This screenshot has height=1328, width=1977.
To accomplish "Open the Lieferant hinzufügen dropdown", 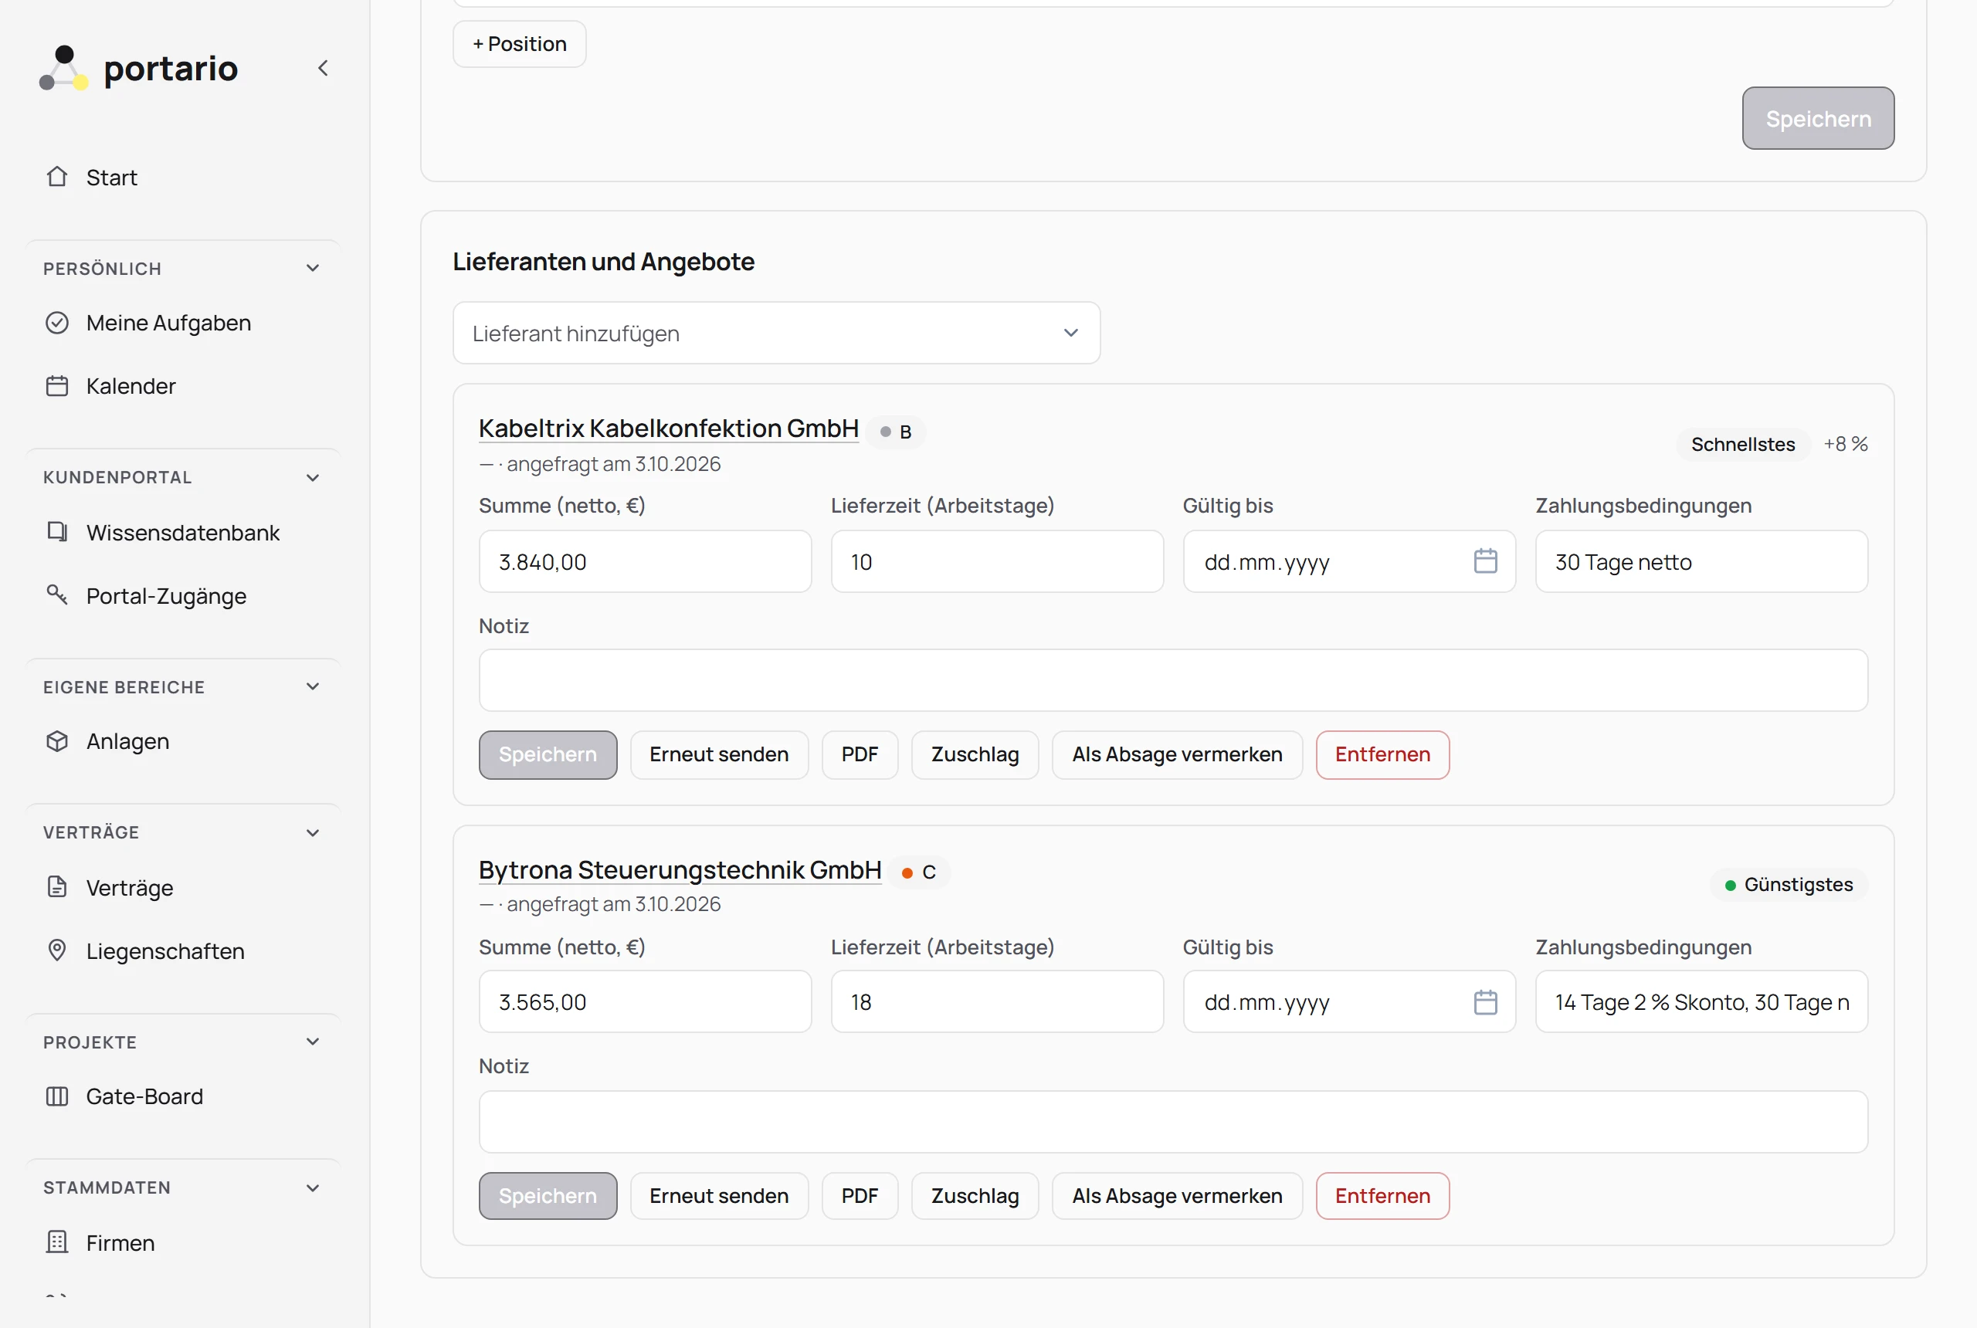I will tap(776, 333).
